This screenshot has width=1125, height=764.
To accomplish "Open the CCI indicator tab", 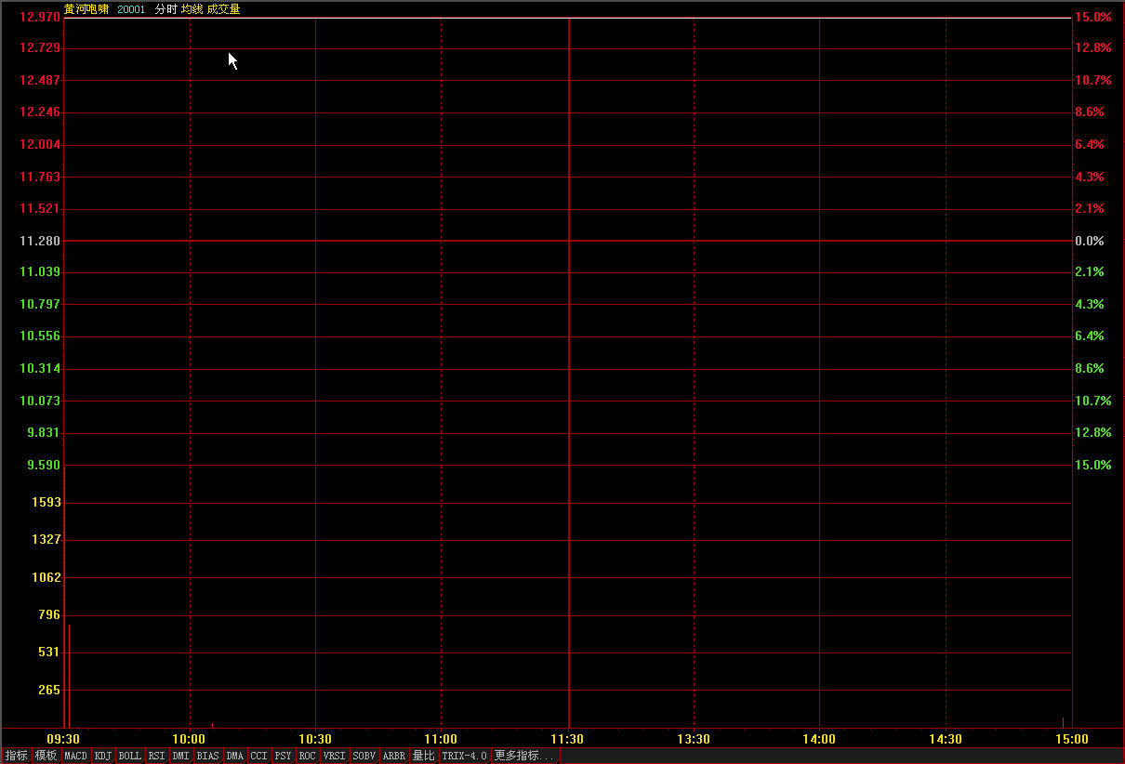I will (258, 756).
